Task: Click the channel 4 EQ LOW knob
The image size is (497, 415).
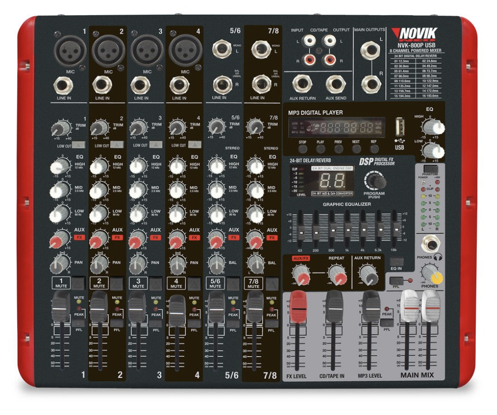Action: click(177, 214)
